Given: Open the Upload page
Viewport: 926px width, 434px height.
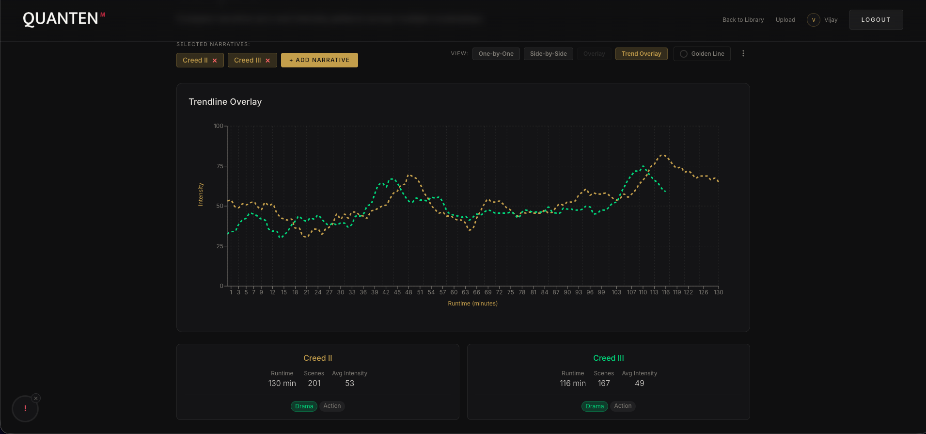Looking at the screenshot, I should [785, 20].
